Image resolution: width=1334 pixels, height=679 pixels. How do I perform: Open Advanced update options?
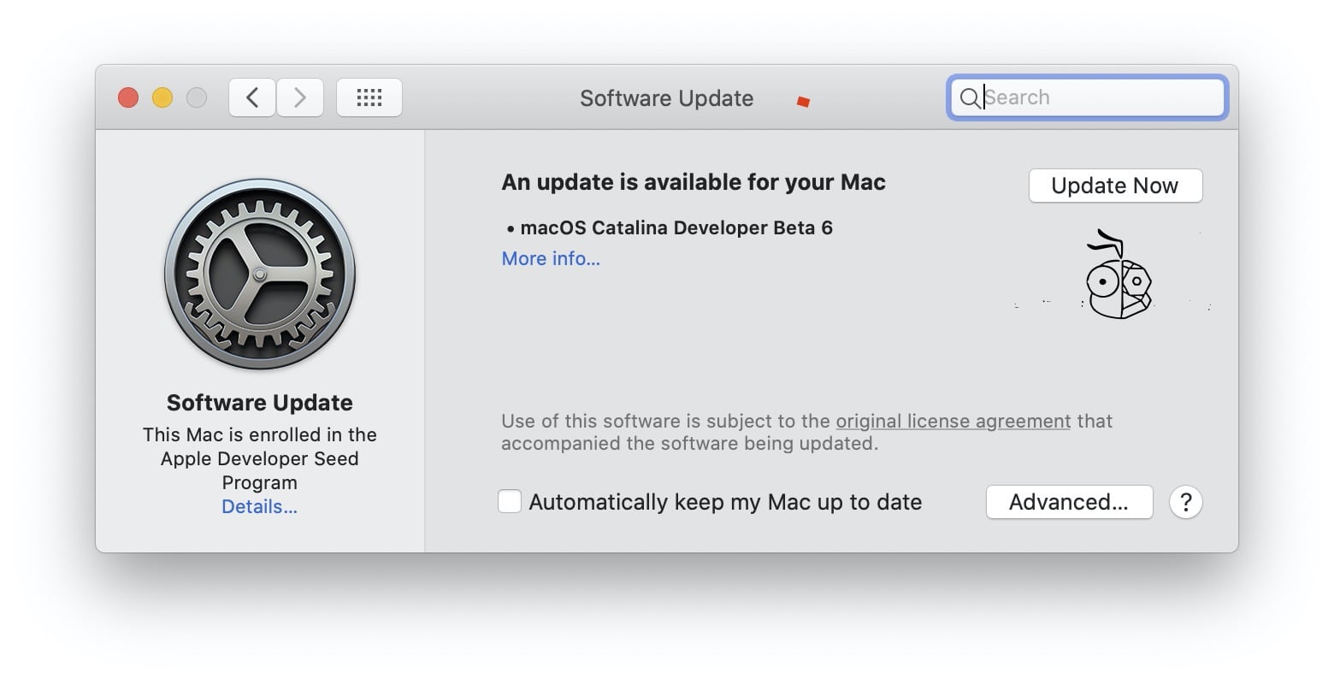click(1069, 502)
